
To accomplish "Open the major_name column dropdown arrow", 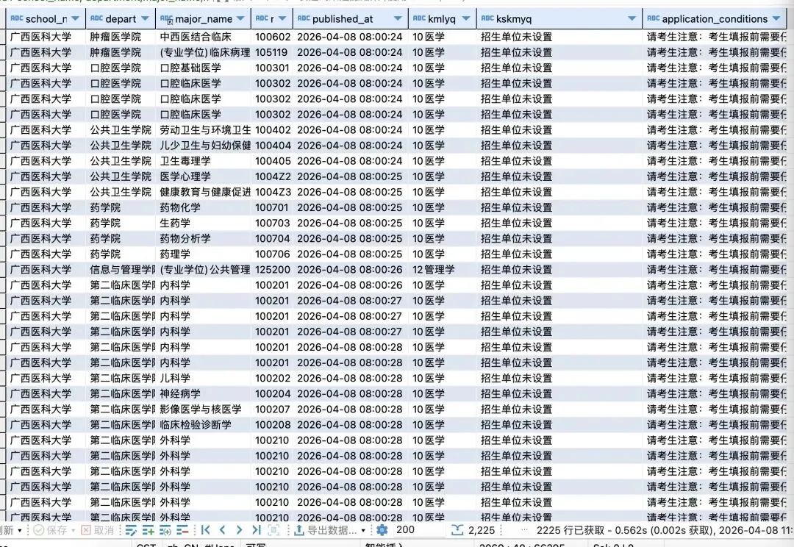I will coord(240,18).
